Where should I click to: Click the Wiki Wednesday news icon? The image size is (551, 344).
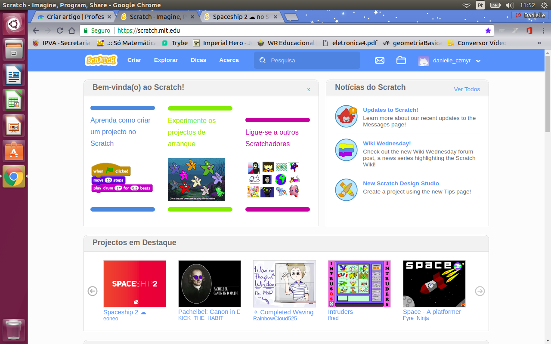point(347,150)
